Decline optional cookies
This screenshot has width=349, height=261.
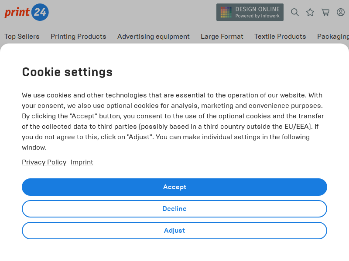174,209
